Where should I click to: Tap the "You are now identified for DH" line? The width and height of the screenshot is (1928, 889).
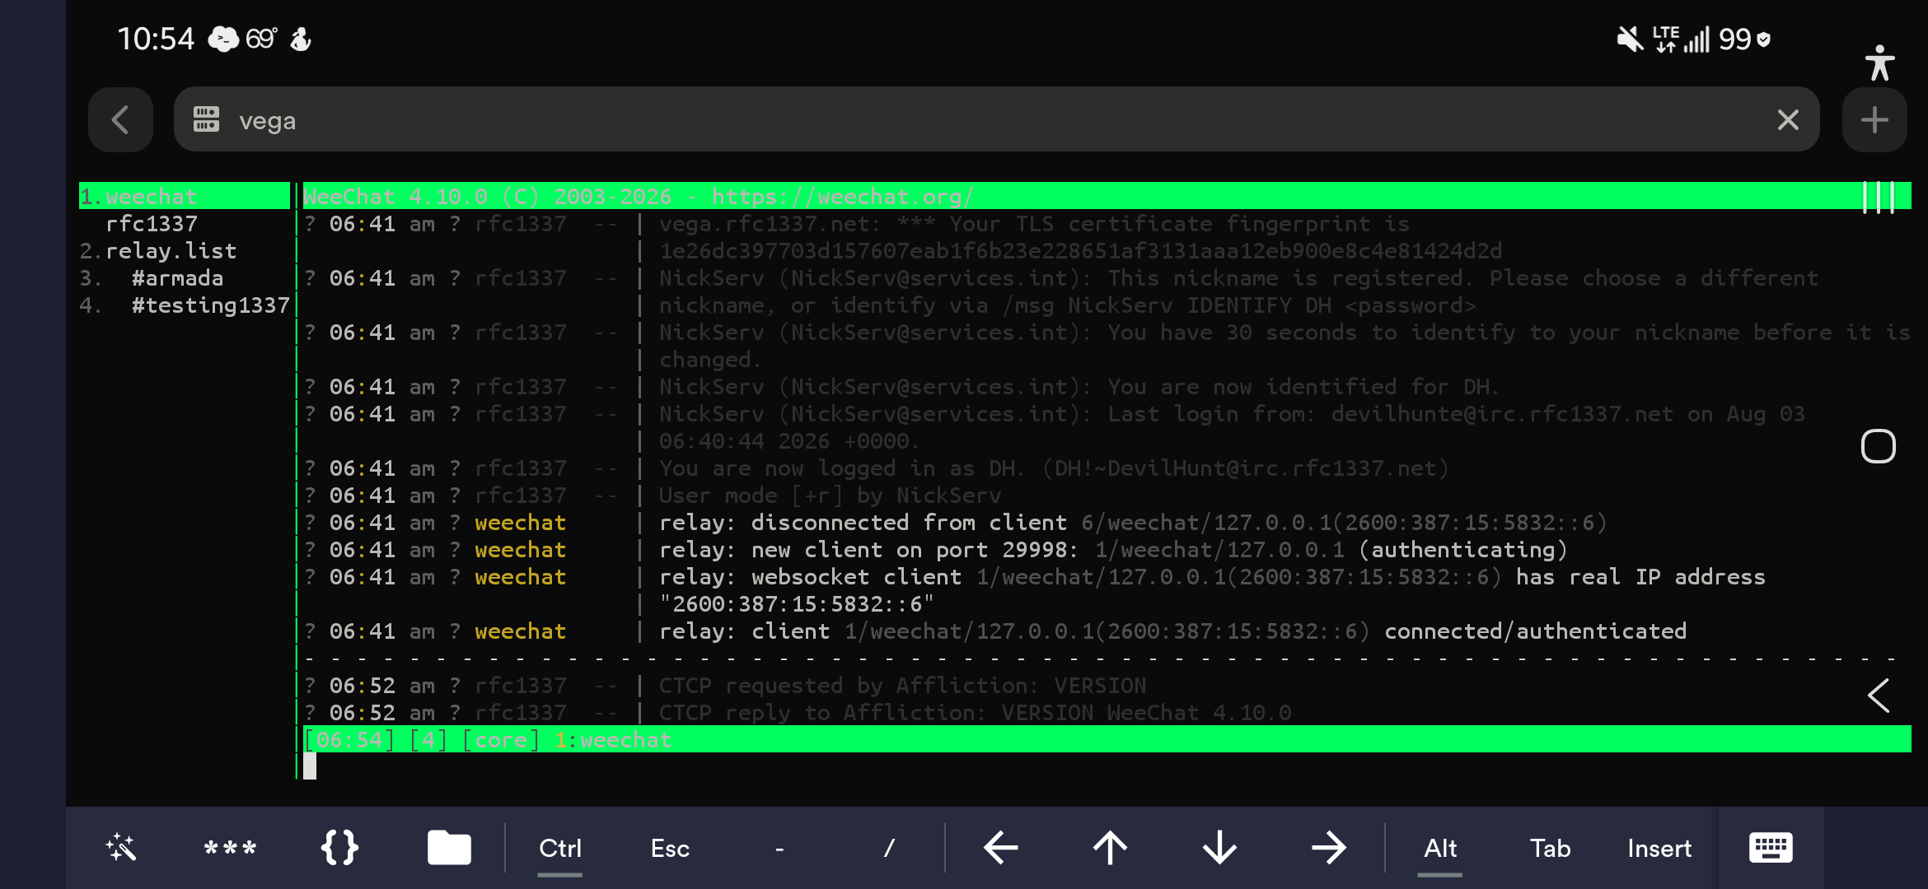1304,387
